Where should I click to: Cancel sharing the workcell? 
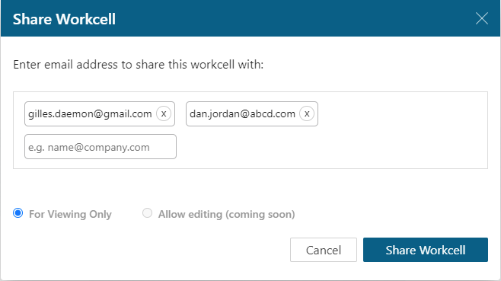(324, 250)
